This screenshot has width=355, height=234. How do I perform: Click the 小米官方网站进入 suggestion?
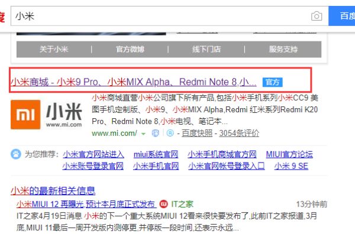click(93, 154)
